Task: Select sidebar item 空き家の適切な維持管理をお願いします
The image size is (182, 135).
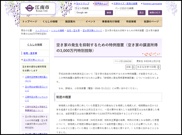Action: (35, 69)
